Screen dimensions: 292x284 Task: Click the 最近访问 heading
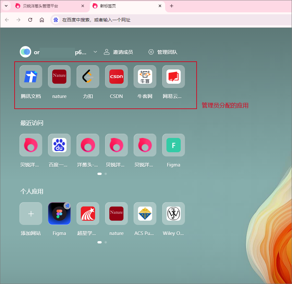tap(32, 123)
